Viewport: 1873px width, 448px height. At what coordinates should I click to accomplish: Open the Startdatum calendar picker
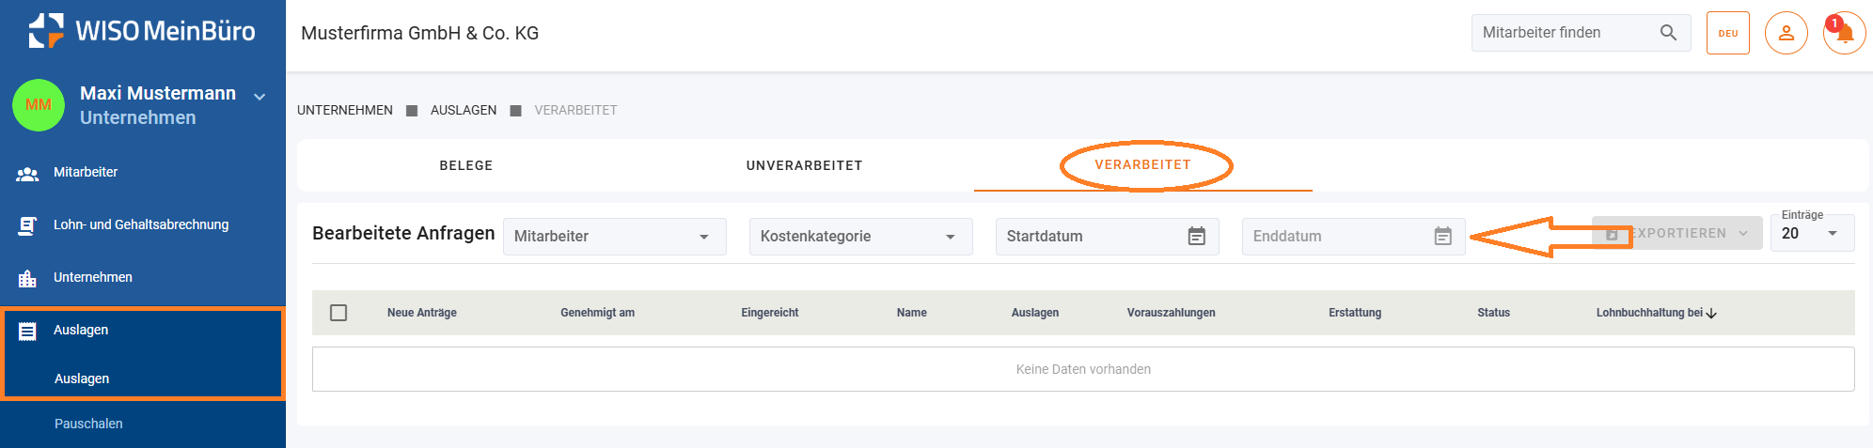[1196, 237]
